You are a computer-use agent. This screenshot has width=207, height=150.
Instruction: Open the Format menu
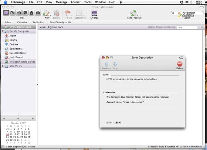[x=76, y=2]
